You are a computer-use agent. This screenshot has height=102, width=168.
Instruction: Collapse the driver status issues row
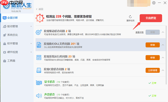pos(163,32)
